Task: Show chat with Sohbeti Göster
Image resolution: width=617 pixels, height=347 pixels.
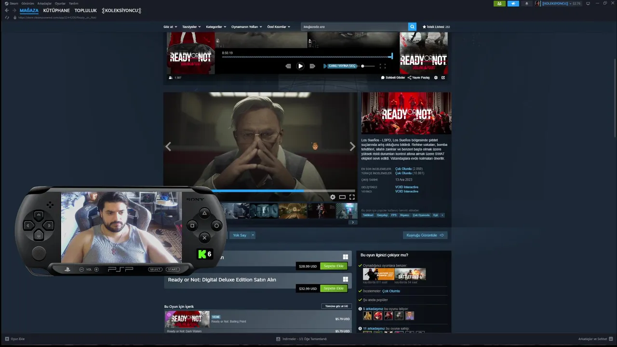Action: [x=393, y=78]
